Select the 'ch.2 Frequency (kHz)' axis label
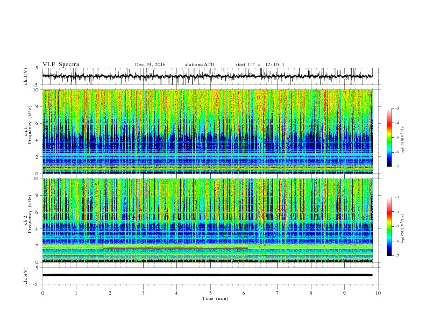This screenshot has width=426, height=329. (29, 214)
